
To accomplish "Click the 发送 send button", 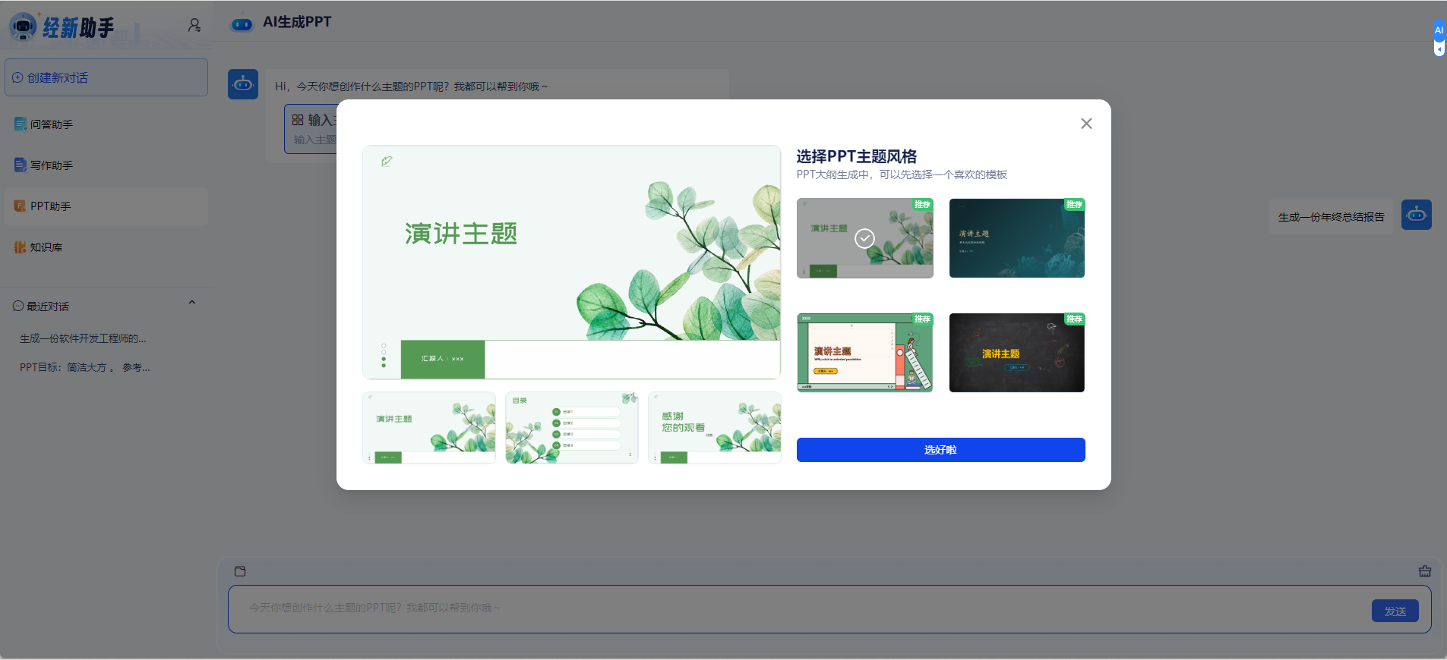I will [1395, 611].
